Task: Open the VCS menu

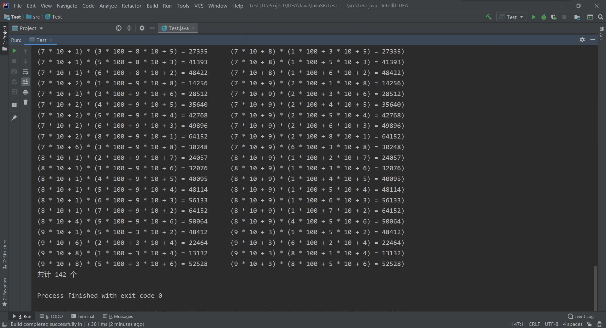Action: [x=199, y=6]
